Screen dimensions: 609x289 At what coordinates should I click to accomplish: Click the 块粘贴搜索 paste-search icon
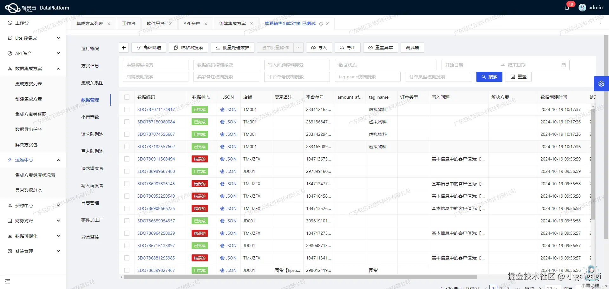tap(188, 48)
